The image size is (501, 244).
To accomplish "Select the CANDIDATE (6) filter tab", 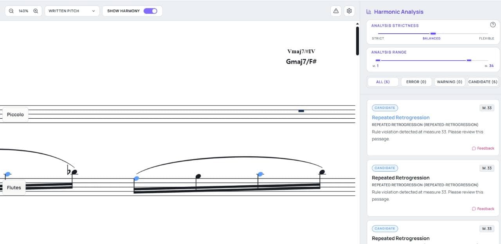I will tap(483, 82).
